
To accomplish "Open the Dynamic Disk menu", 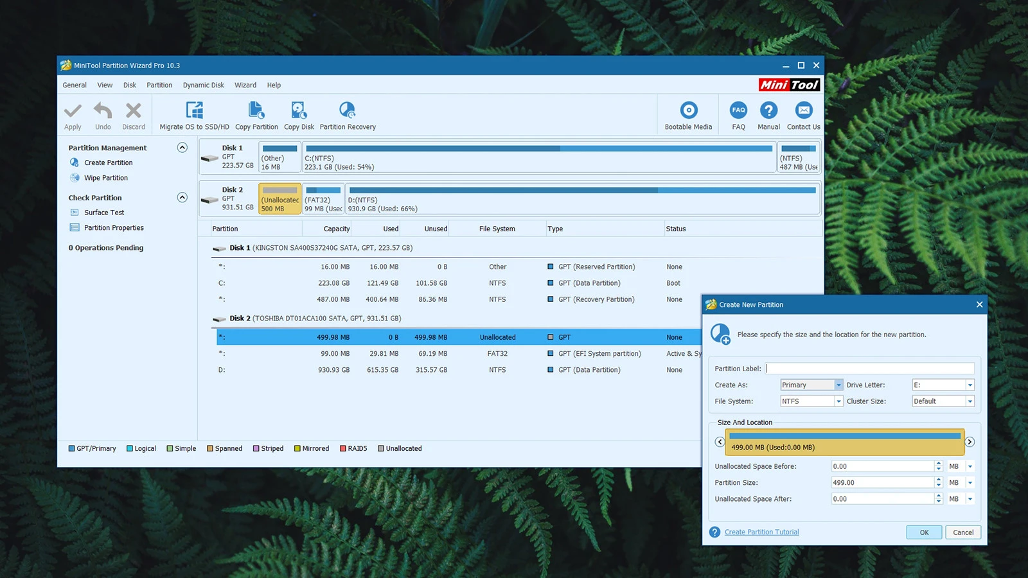I will pyautogui.click(x=204, y=85).
